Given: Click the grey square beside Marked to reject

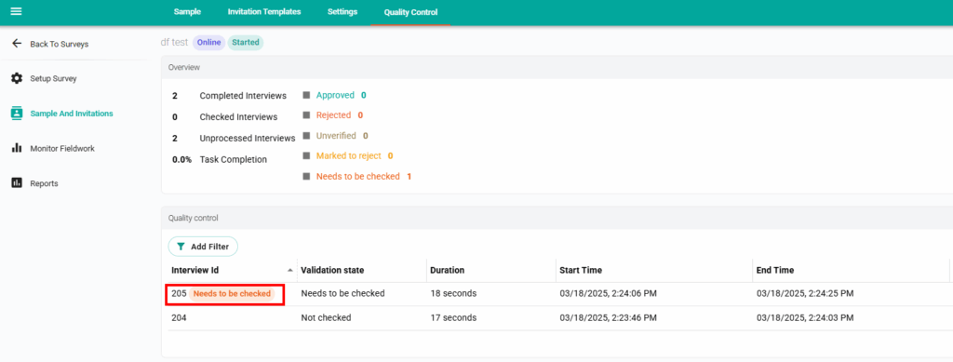Looking at the screenshot, I should point(306,156).
